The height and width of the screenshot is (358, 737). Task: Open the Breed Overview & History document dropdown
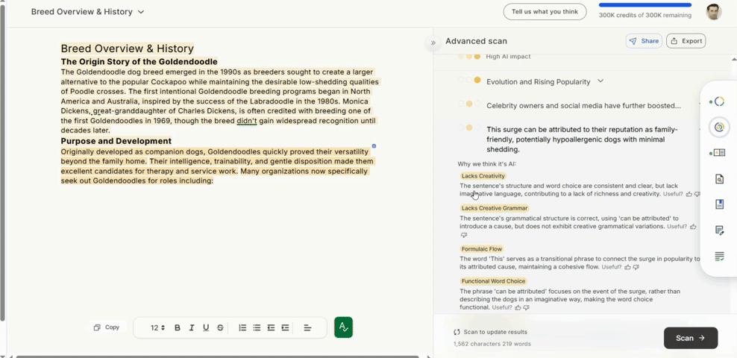(x=88, y=12)
